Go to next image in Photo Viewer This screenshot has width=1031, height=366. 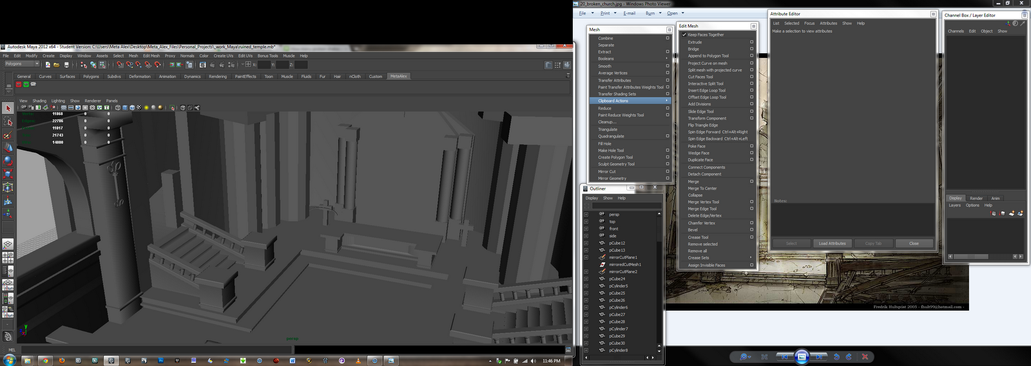pos(819,357)
